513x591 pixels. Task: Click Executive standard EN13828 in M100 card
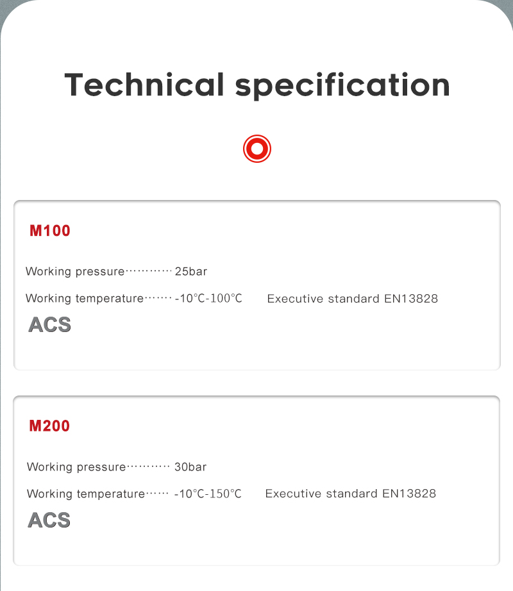pos(352,299)
